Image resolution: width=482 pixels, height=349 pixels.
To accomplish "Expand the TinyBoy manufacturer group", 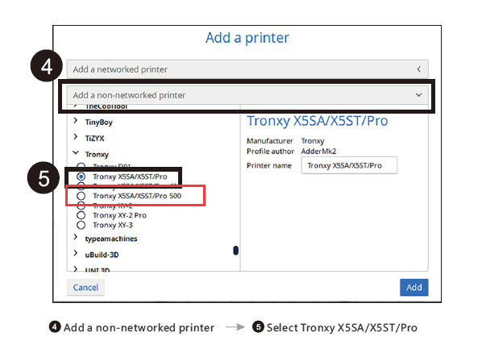I will tap(76, 121).
